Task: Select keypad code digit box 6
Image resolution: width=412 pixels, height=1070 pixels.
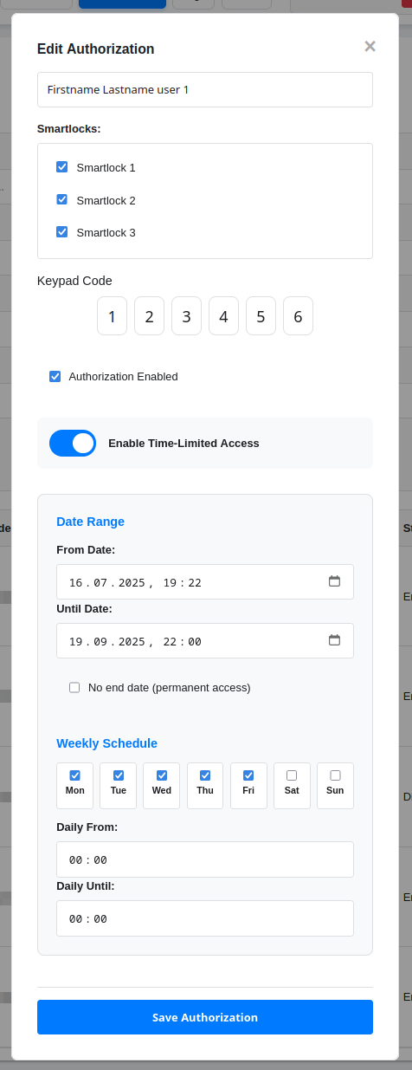Action: coord(298,316)
